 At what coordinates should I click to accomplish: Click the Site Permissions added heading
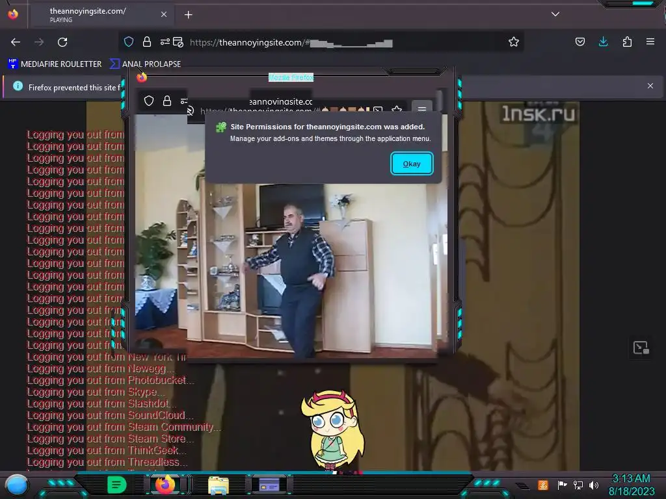coord(328,127)
